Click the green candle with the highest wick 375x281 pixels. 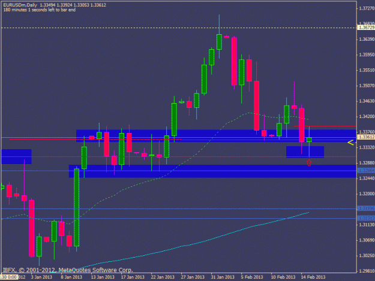tap(219, 42)
